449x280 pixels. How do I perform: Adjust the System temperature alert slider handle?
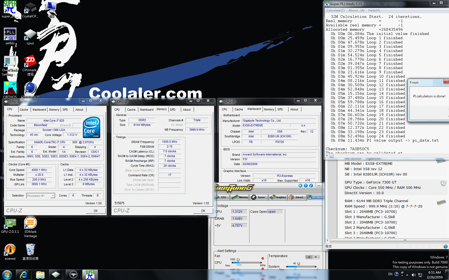click(299, 264)
